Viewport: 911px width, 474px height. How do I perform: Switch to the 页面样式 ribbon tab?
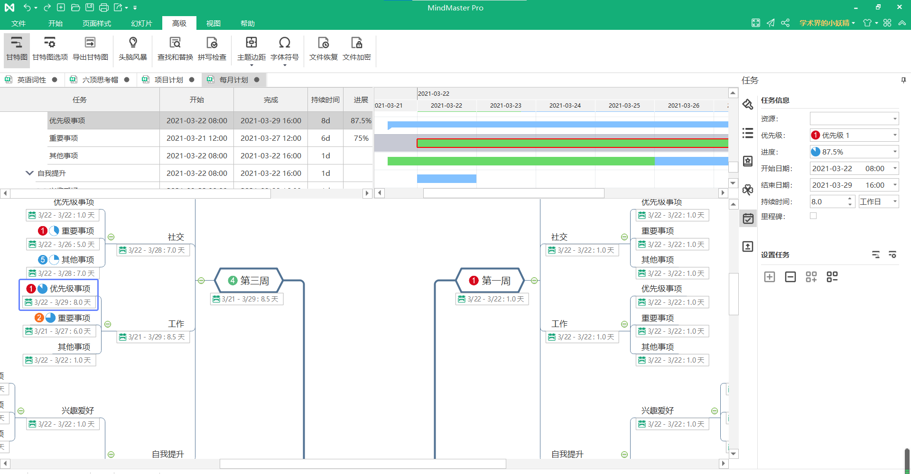[97, 23]
